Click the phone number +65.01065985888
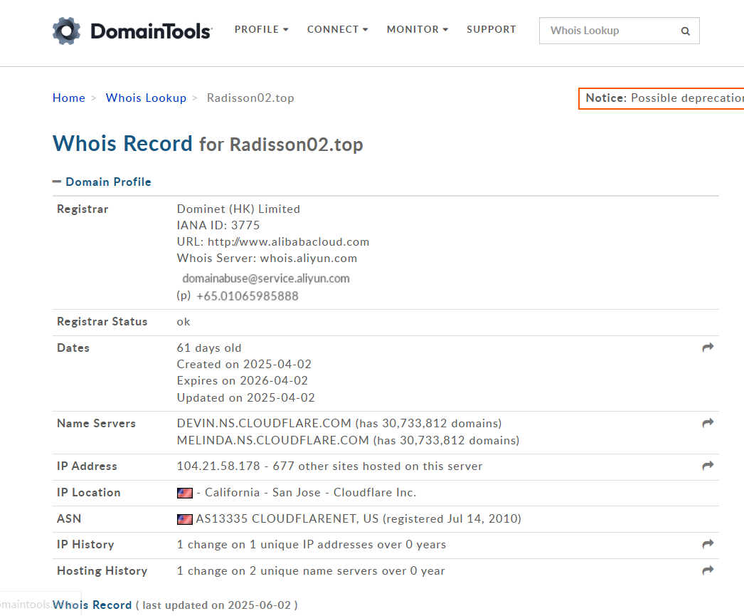Screen dimensions: 744x616 248,296
